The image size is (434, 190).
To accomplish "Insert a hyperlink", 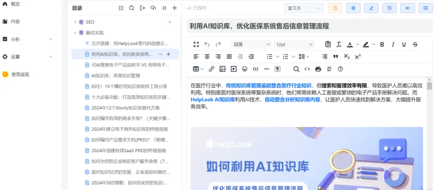I will 211,69.
